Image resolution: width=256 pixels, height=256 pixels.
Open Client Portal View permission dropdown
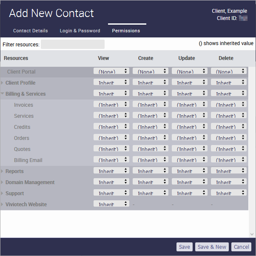pyautogui.click(x=111, y=71)
